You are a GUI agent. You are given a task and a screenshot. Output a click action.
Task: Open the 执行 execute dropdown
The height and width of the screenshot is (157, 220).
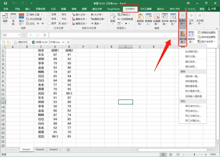tap(68, 24)
